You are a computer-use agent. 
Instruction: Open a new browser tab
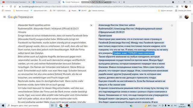click(124, 2)
